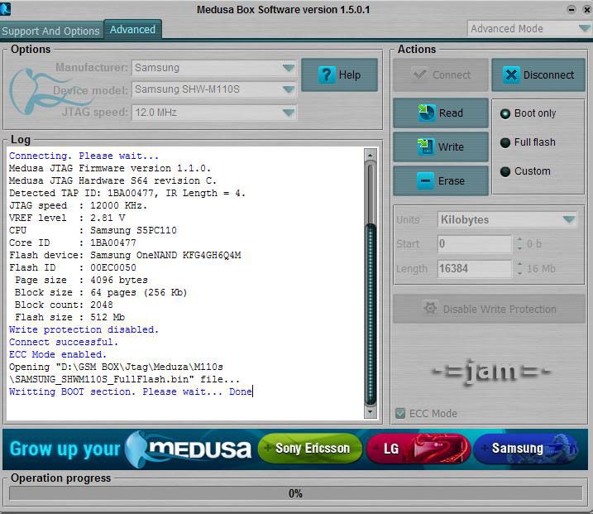593x514 pixels.
Task: Click the LG banner button
Action: [x=418, y=449]
